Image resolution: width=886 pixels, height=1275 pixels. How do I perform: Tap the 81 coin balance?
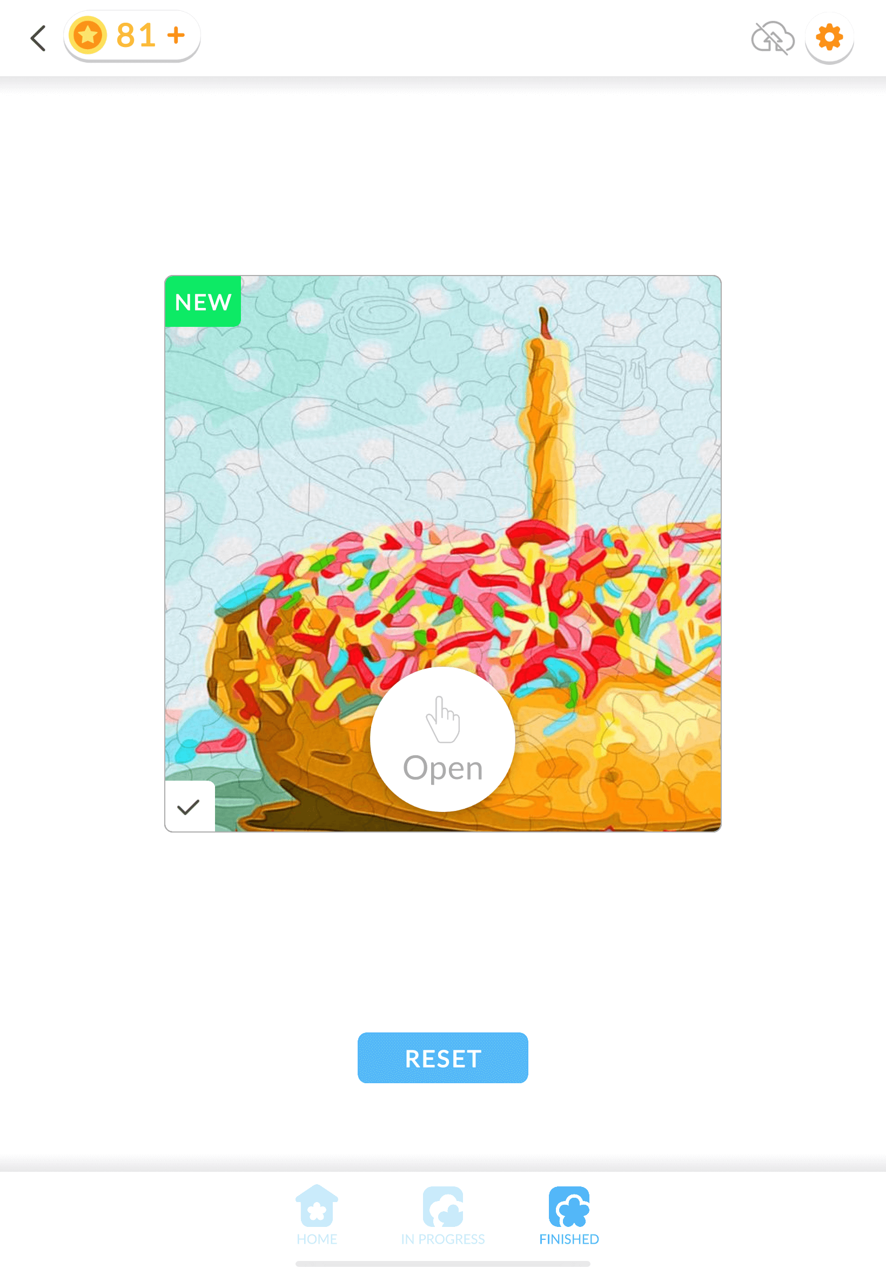(x=136, y=36)
